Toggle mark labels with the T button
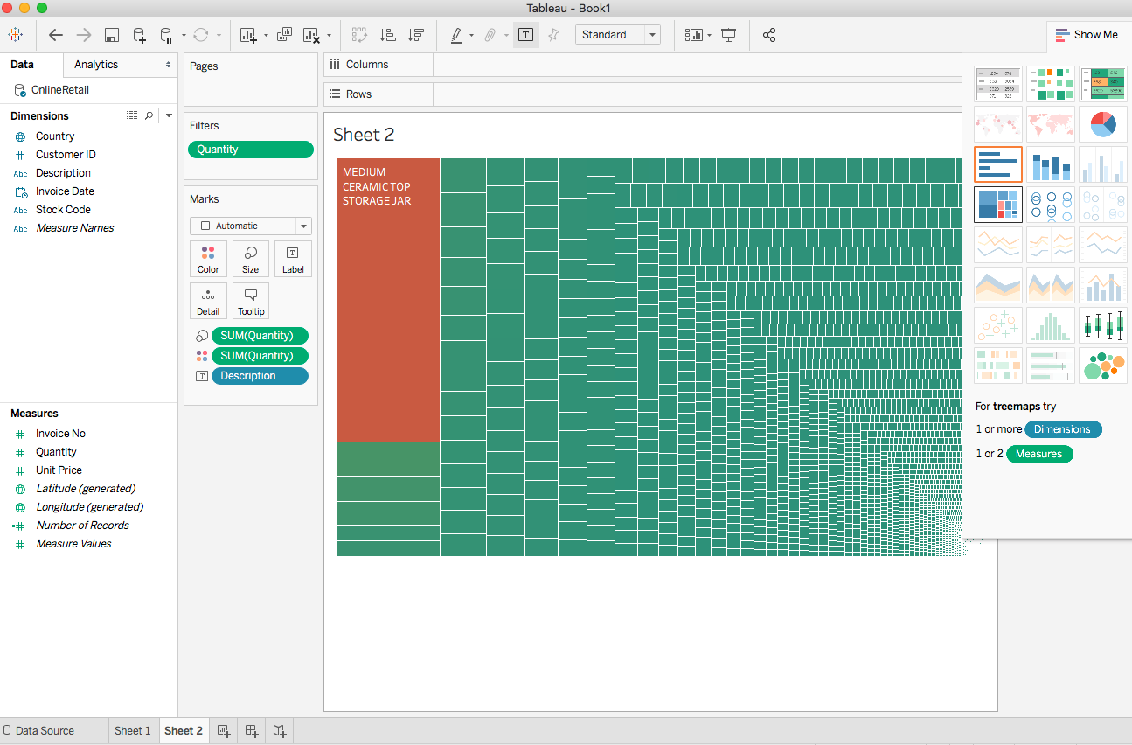This screenshot has height=745, width=1132. 525,35
